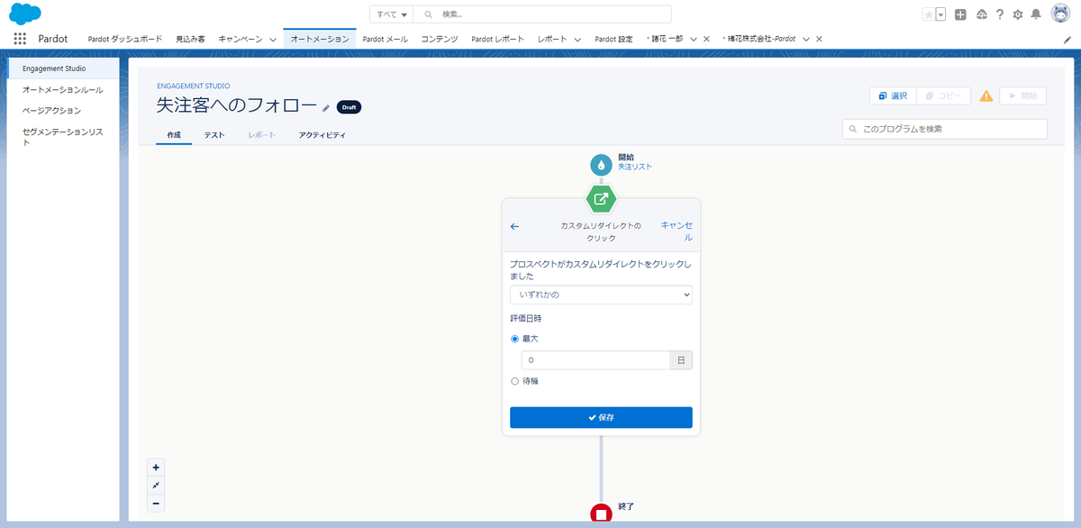Viewport: 1081px width, 528px height.
Task: Open the setup gear icon
Action: [x=1018, y=14]
